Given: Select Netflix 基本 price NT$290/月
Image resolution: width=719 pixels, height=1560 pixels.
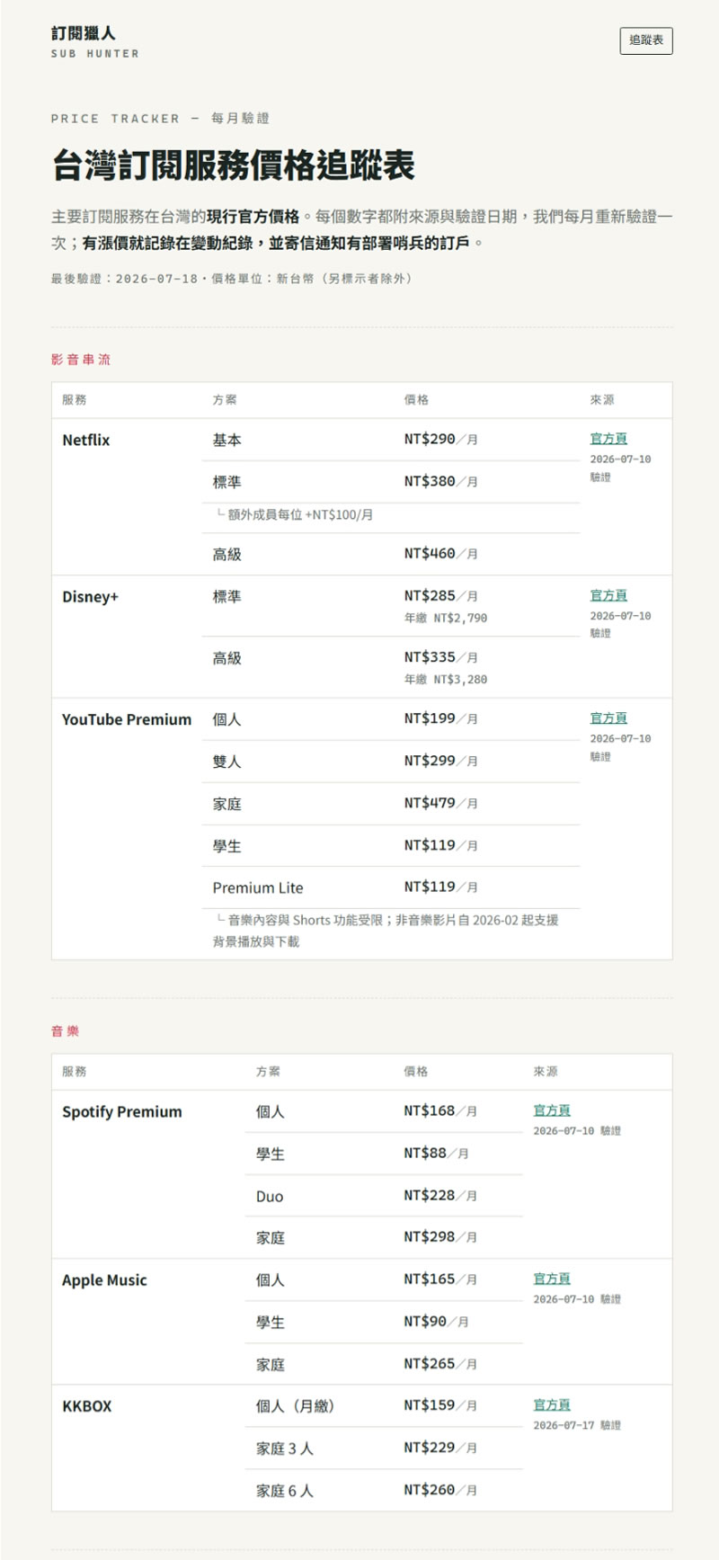Looking at the screenshot, I should click(x=441, y=439).
